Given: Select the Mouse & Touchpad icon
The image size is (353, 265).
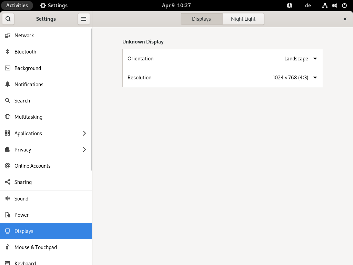Looking at the screenshot, I should coord(8,247).
